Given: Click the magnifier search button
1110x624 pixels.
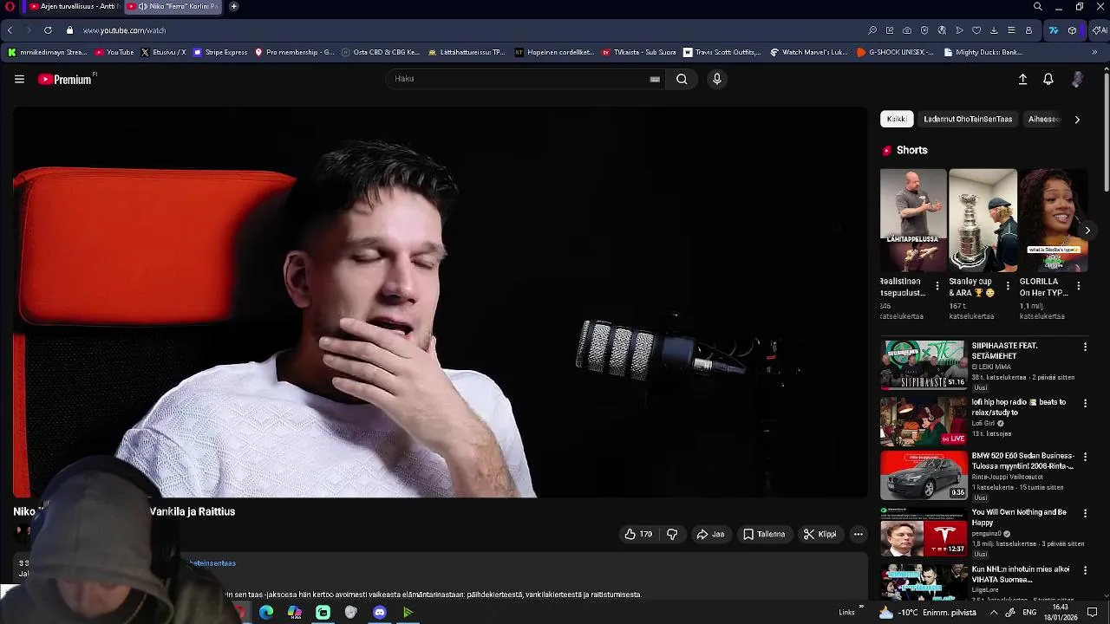Looking at the screenshot, I should click(682, 79).
